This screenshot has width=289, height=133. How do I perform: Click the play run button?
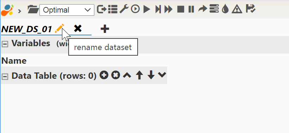(147, 9)
